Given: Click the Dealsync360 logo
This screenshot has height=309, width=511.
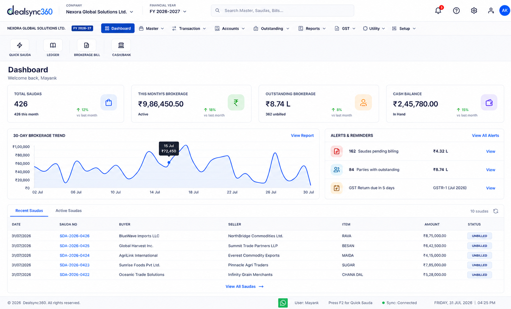Looking at the screenshot, I should 30,11.
